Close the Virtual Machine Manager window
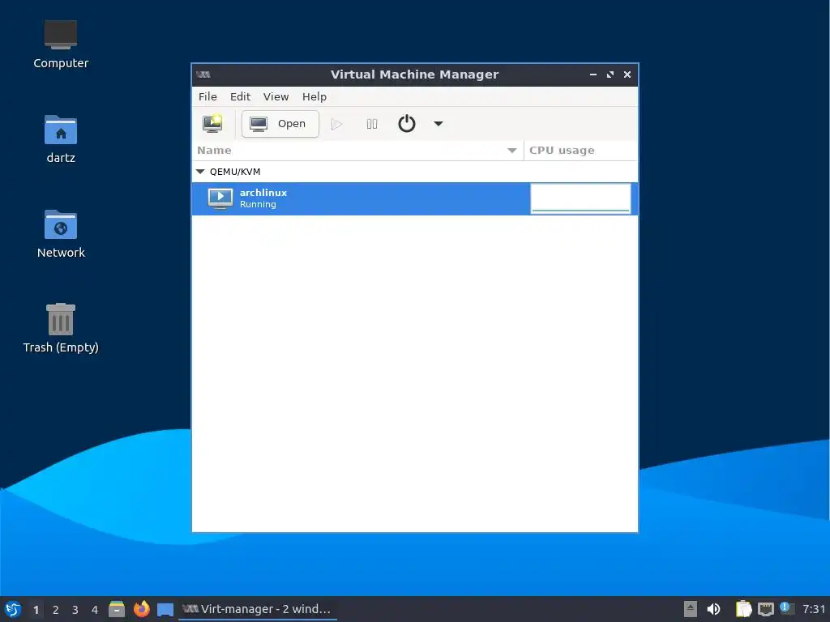Screen dimensions: 830x622 pyautogui.click(x=627, y=75)
